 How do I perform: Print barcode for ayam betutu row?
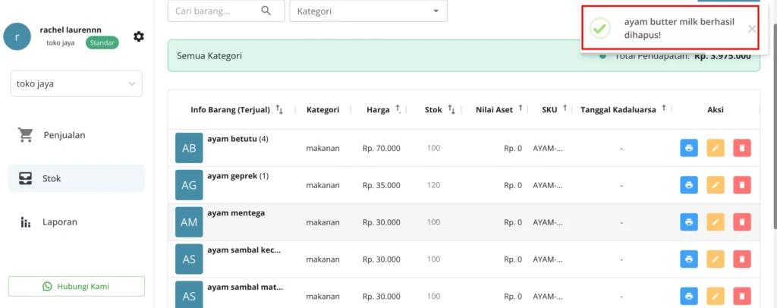click(x=689, y=148)
